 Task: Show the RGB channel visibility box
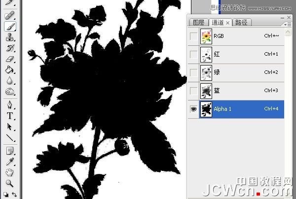[x=193, y=36]
